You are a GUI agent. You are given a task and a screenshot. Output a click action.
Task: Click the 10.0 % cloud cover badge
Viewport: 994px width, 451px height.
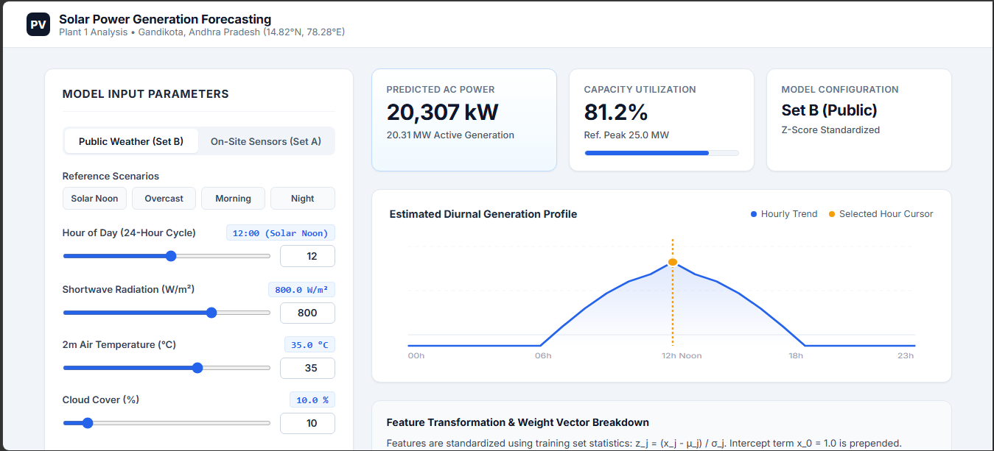[312, 400]
